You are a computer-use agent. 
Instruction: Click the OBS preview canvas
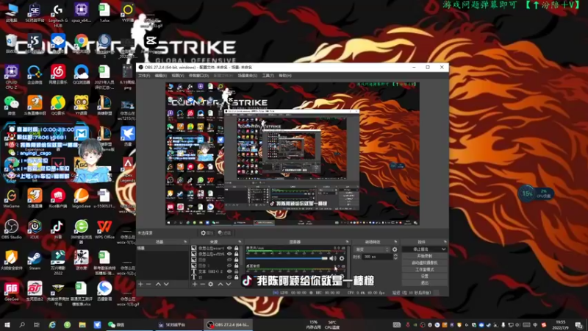pos(293,154)
